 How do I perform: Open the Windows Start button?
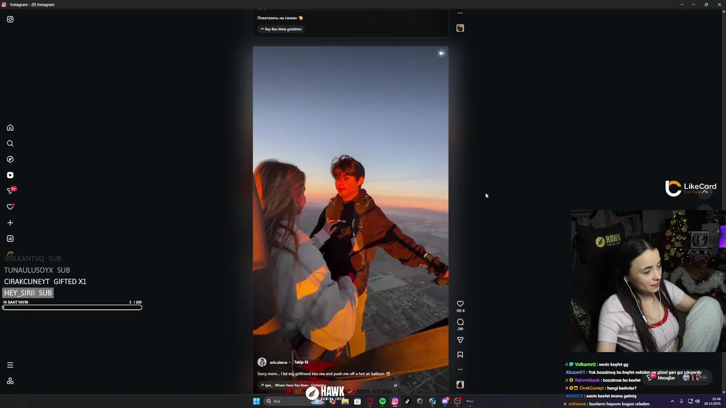[x=256, y=401]
